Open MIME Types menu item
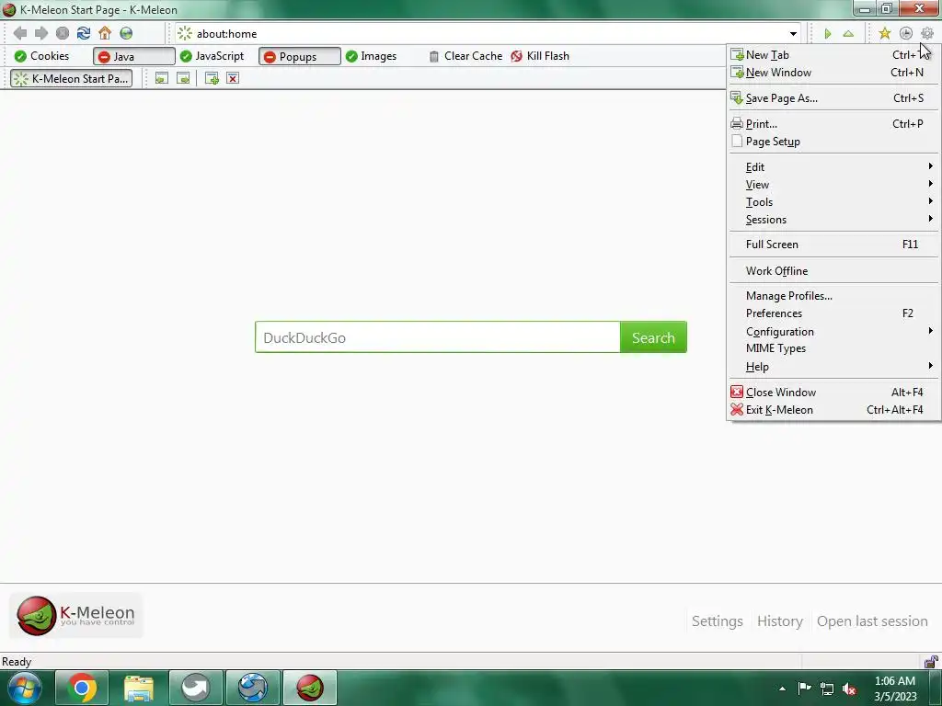This screenshot has height=706, width=942. pyautogui.click(x=833, y=348)
